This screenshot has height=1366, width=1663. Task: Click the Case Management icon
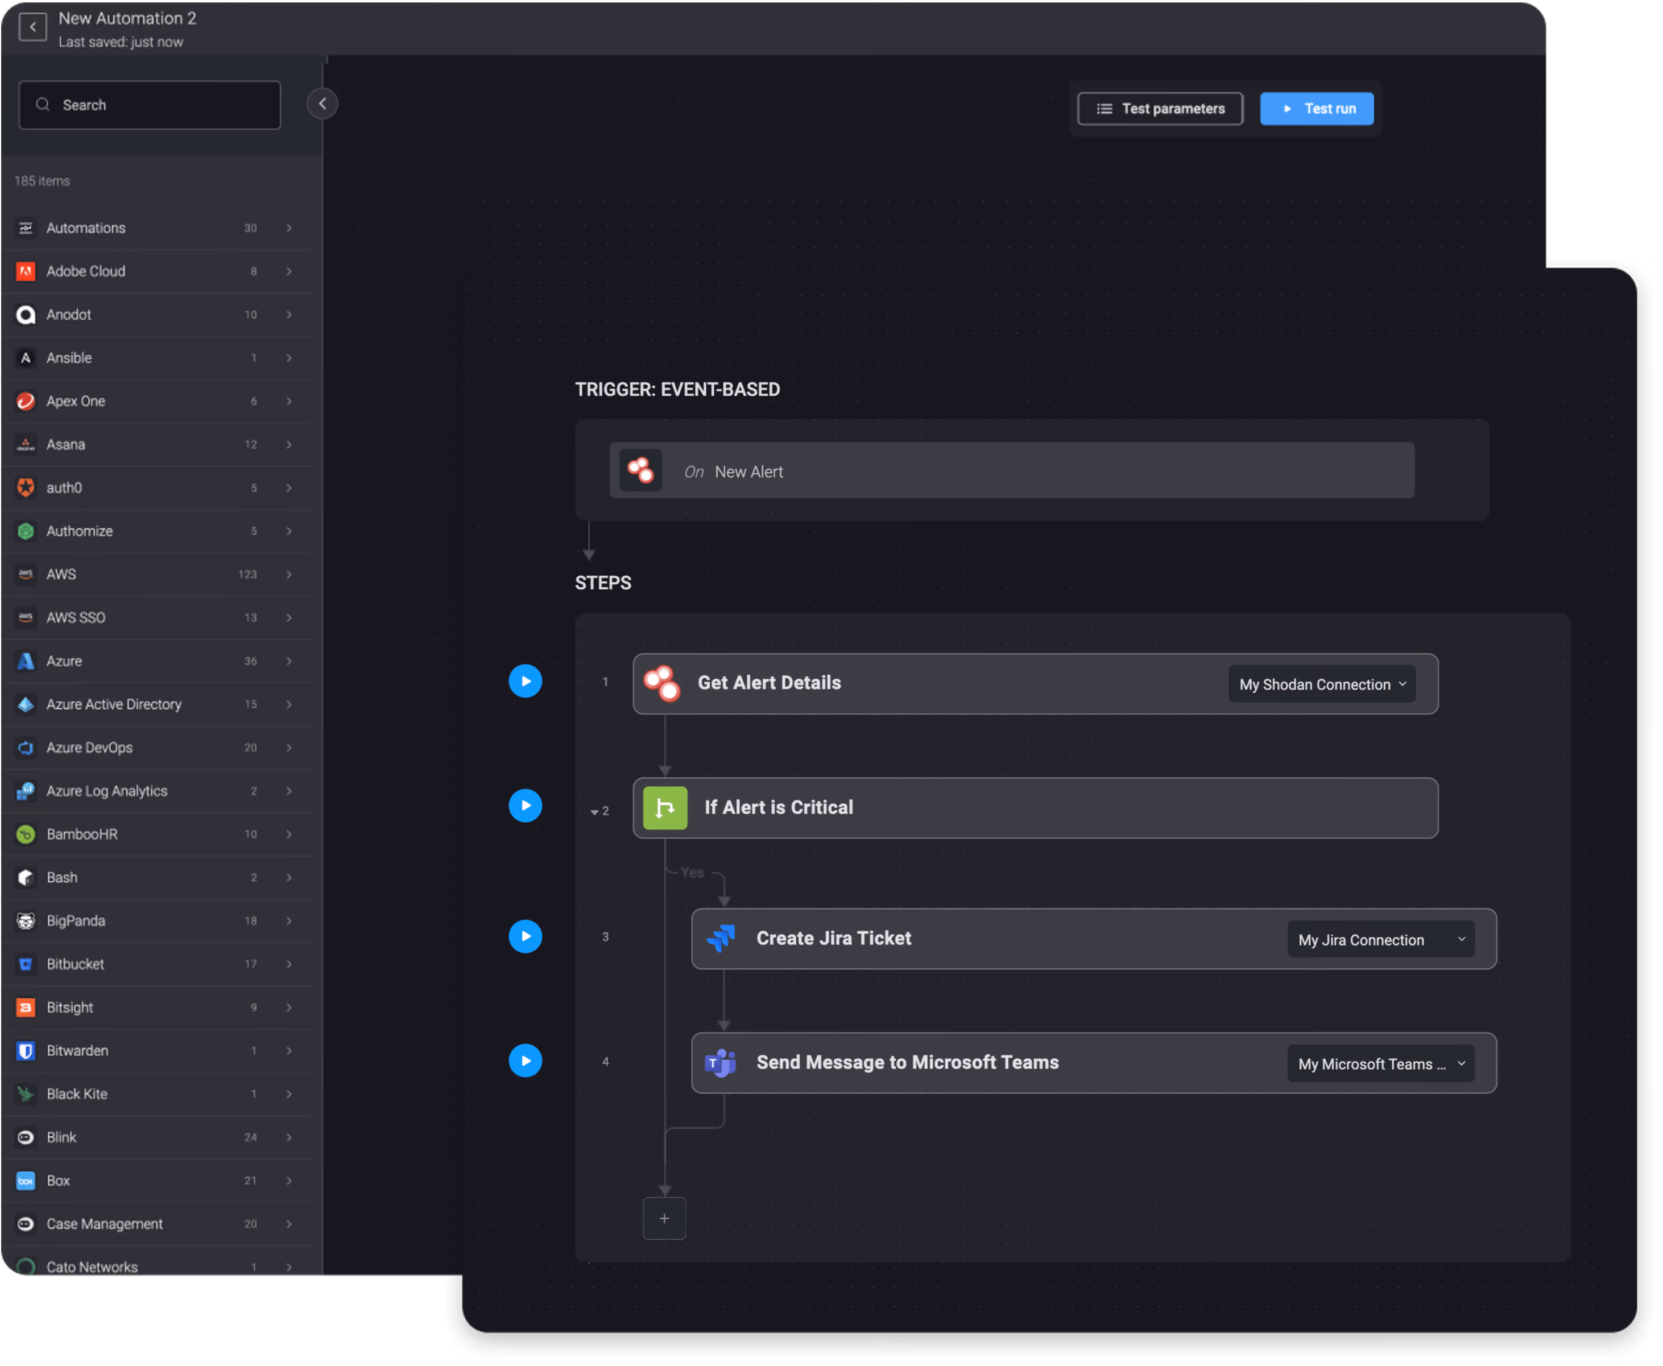coord(26,1224)
